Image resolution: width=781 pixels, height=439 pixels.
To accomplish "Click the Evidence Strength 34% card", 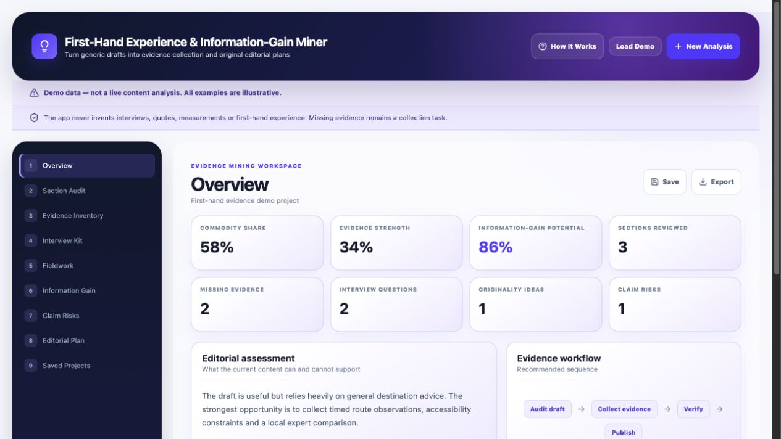I will (396, 243).
